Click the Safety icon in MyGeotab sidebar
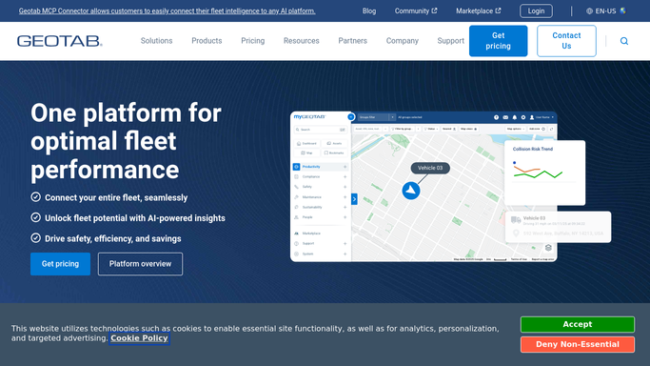This screenshot has width=650, height=366. (x=296, y=187)
